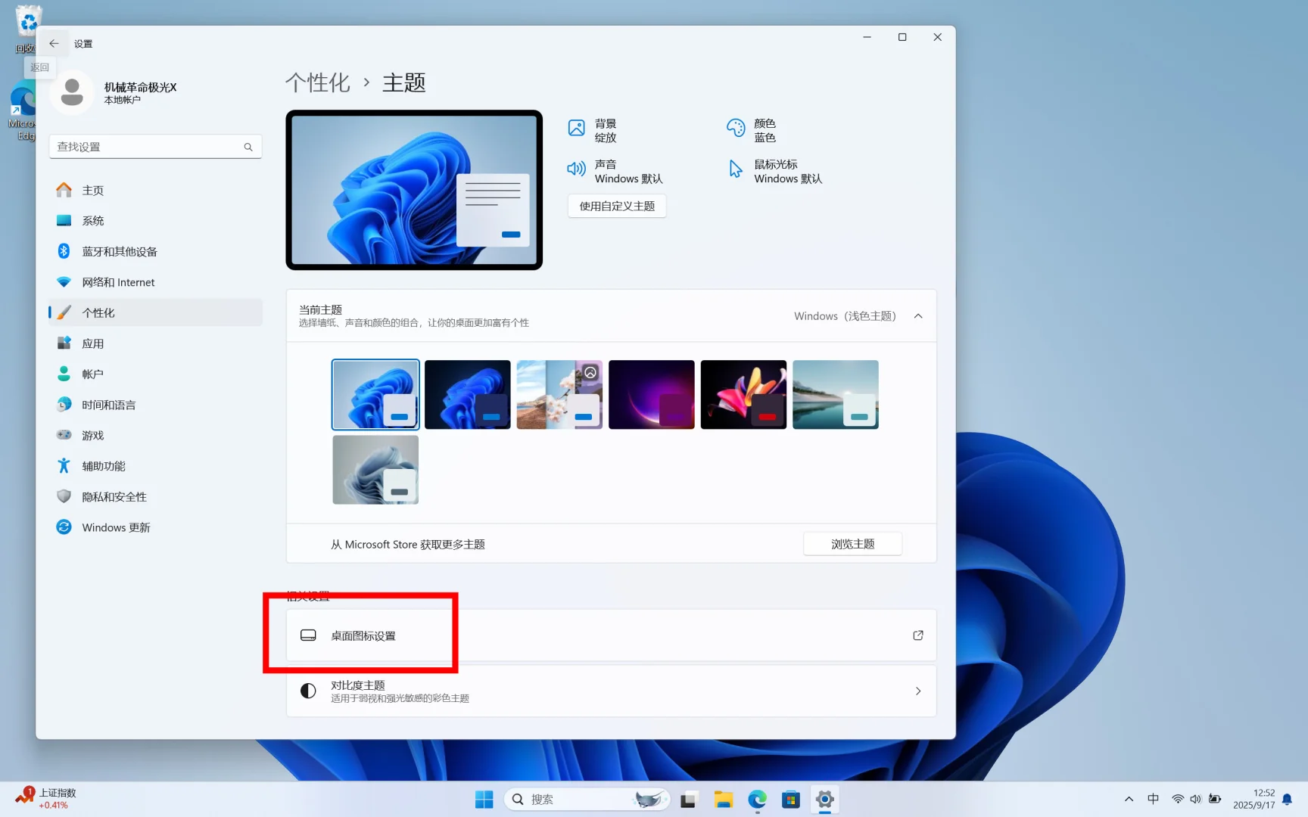This screenshot has width=1308, height=817.
Task: Switch to 个性化 section in sidebar
Action: coord(99,312)
